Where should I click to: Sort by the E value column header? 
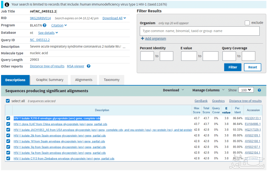click(226, 110)
